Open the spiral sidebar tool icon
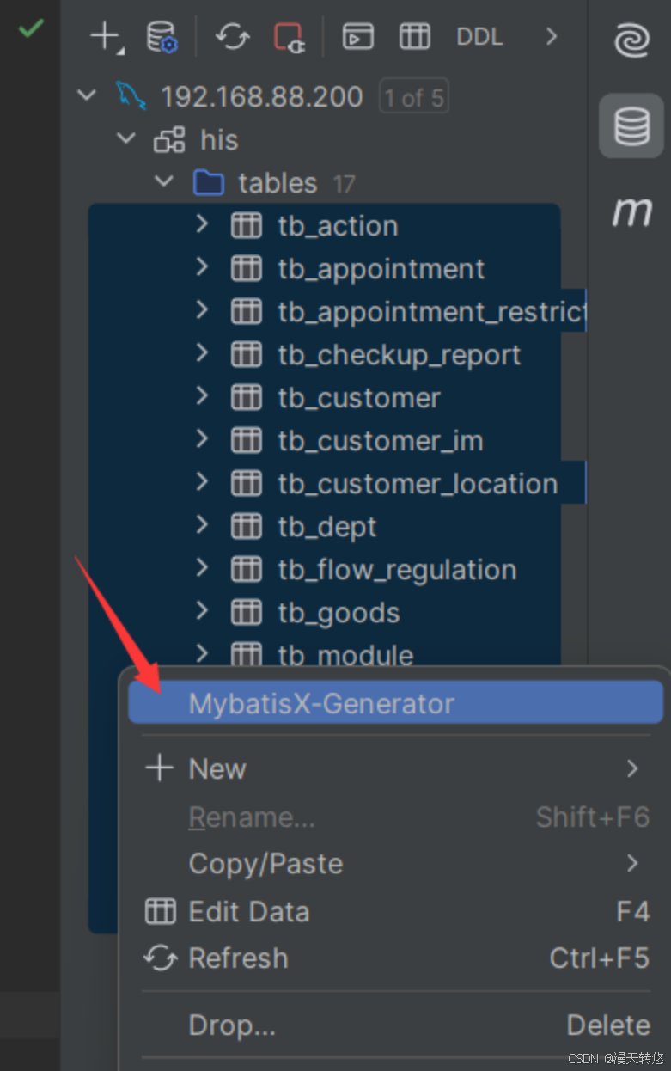The image size is (671, 1071). point(631,40)
